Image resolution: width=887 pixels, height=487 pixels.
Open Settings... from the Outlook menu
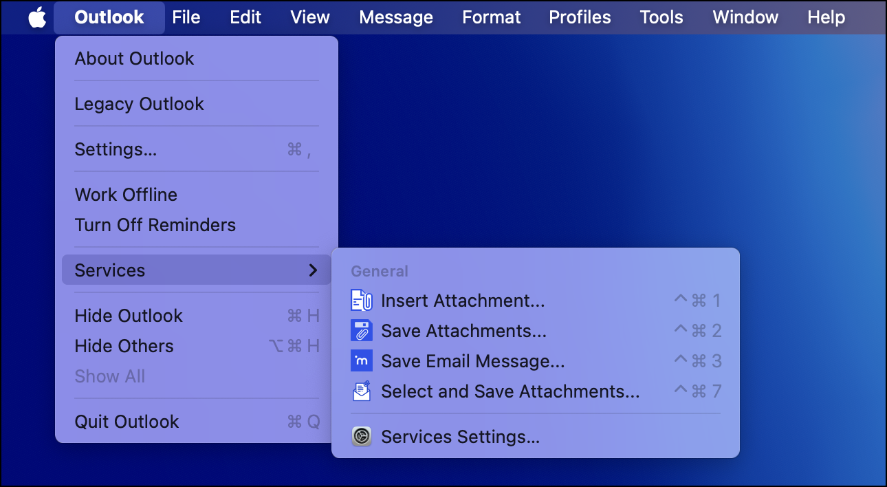(116, 149)
